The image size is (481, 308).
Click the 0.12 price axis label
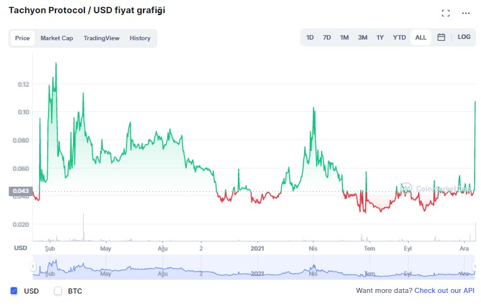click(23, 84)
